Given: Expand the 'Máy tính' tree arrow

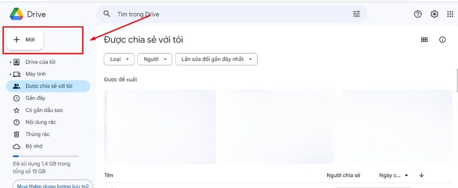Looking at the screenshot, I should pos(11,74).
